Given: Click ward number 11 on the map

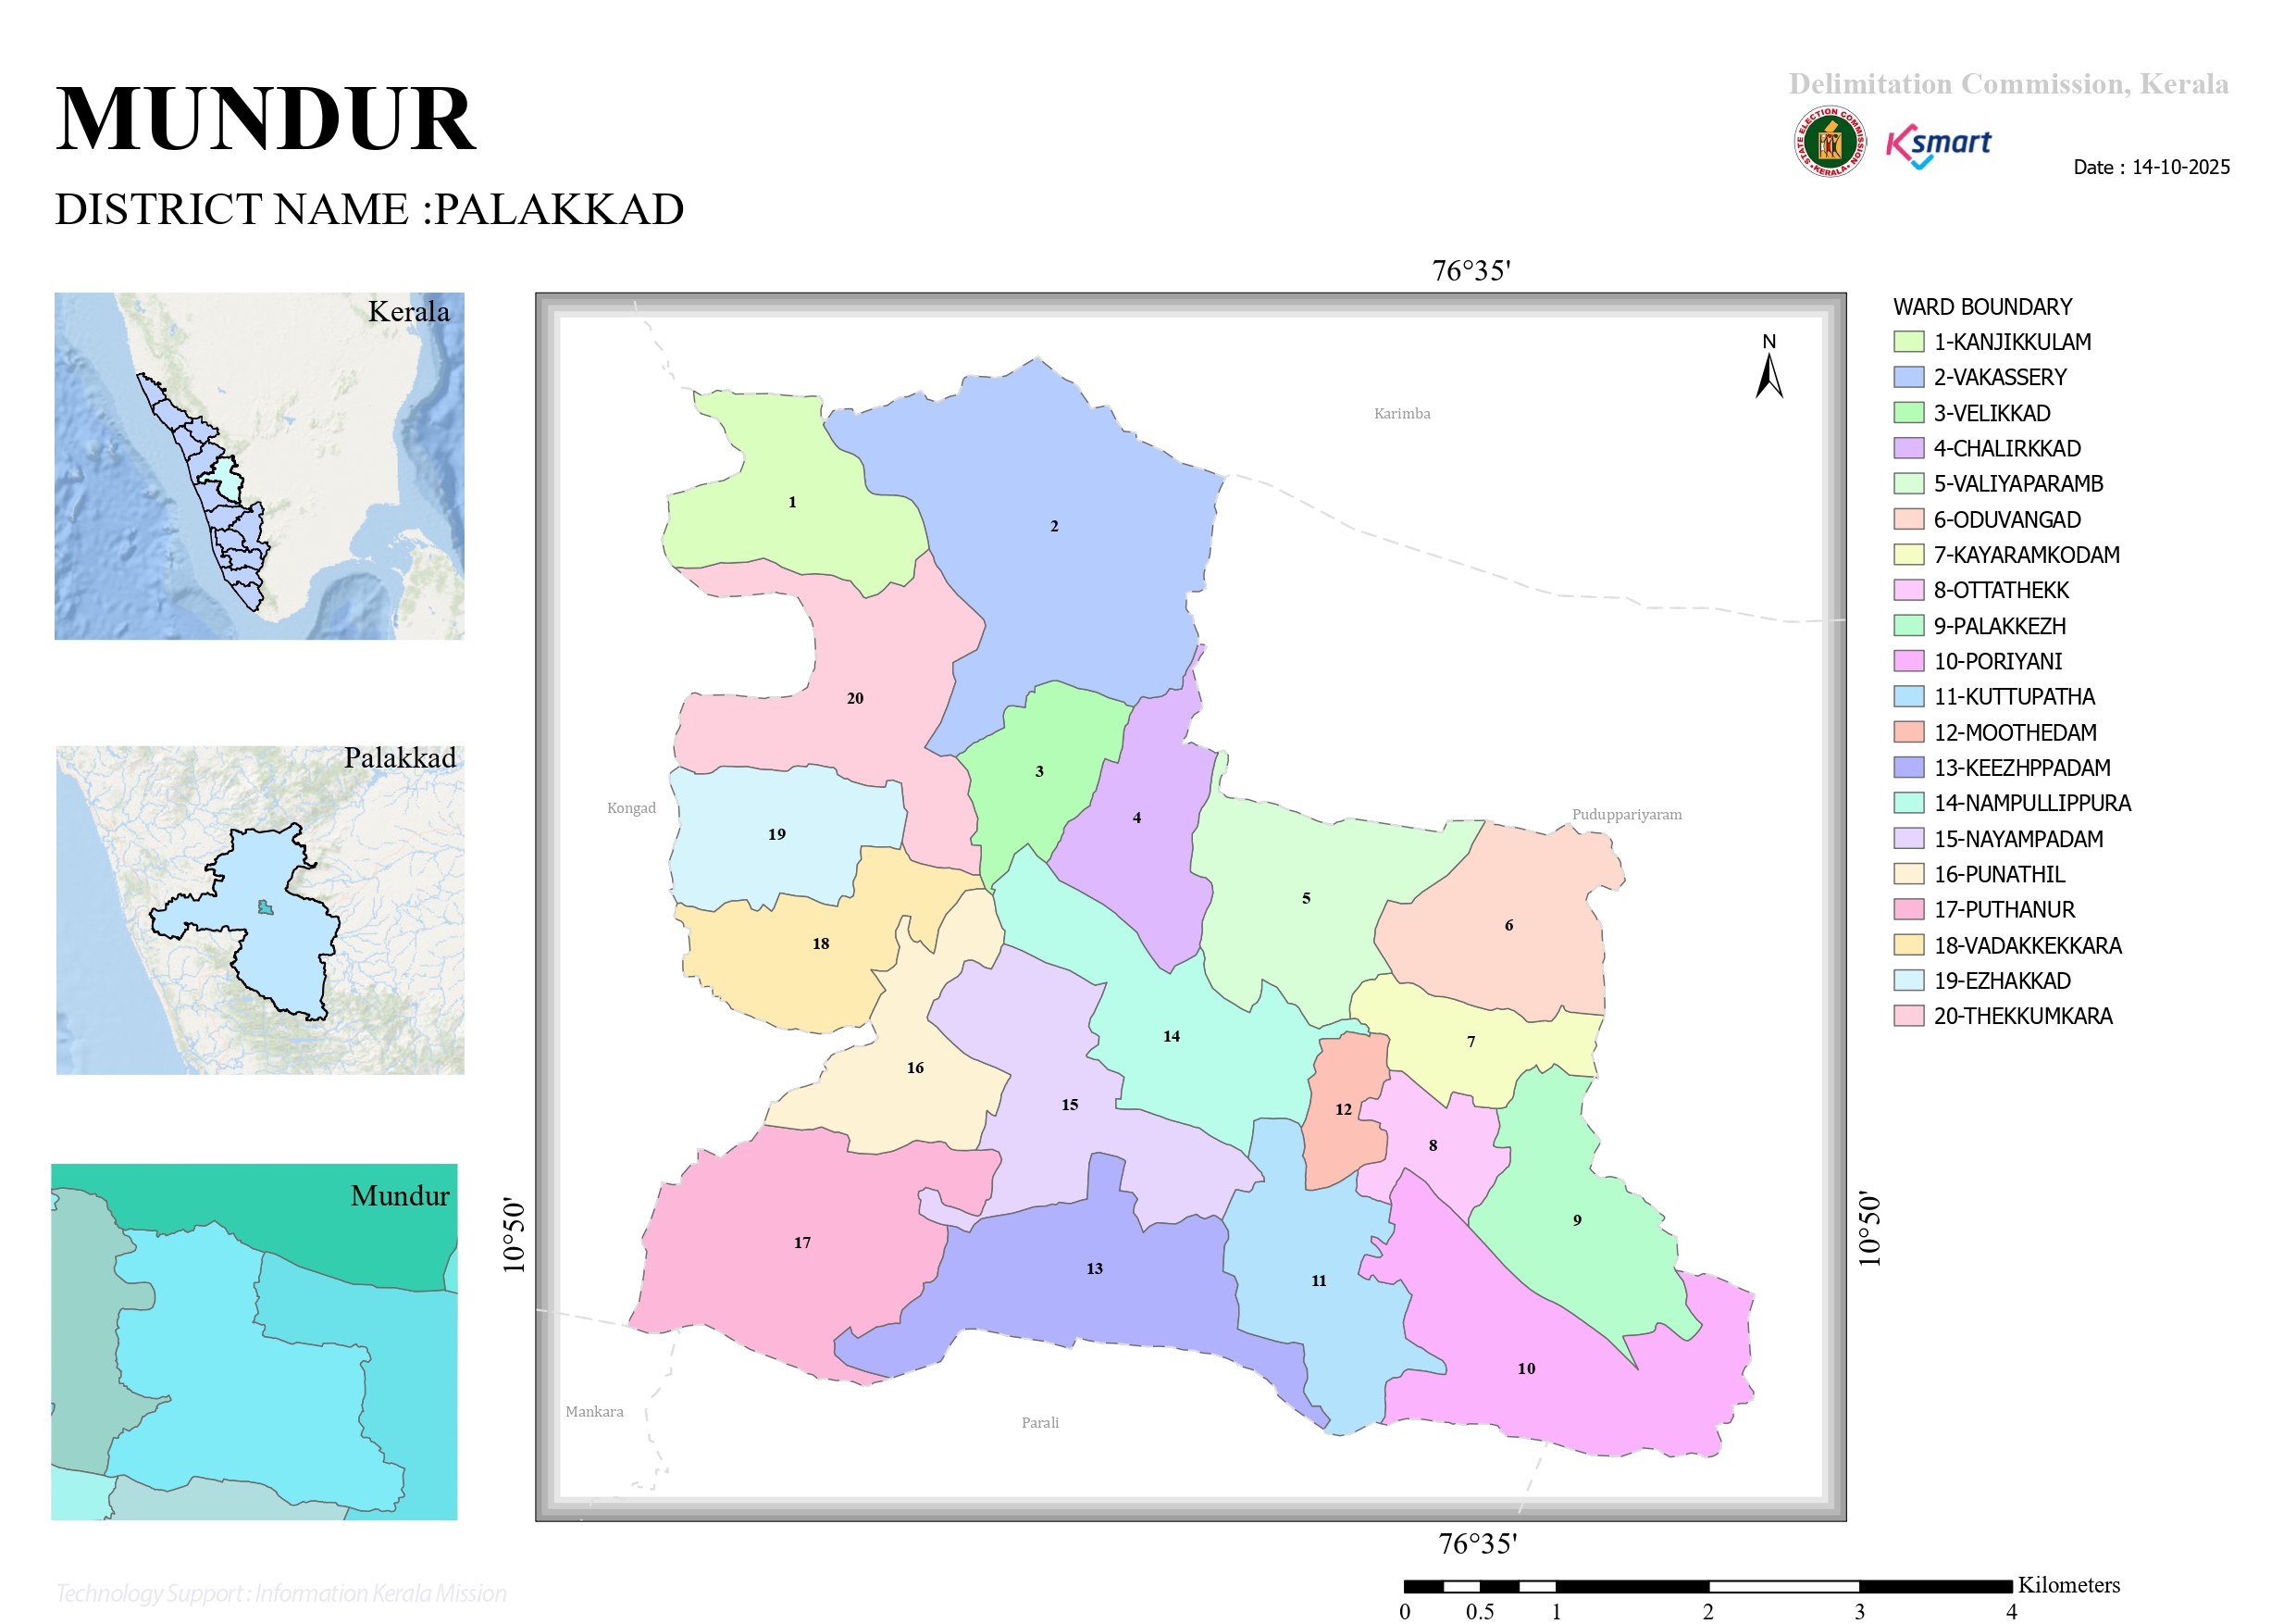Looking at the screenshot, I should pos(1319,1280).
